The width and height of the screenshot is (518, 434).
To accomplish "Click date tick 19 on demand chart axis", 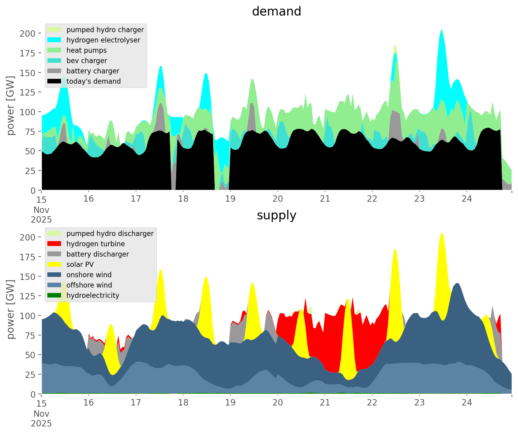I will 230,199.
